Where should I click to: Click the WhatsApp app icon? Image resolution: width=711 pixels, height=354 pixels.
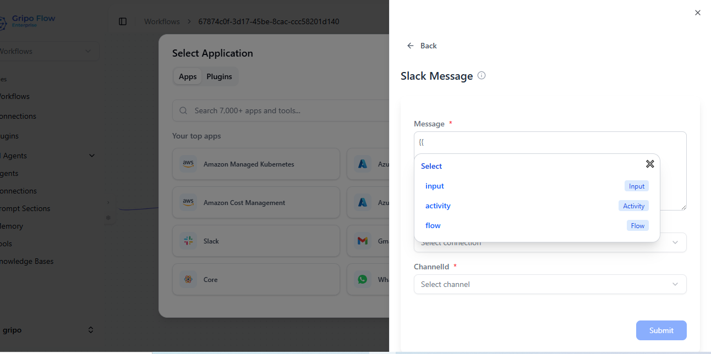[x=362, y=279]
